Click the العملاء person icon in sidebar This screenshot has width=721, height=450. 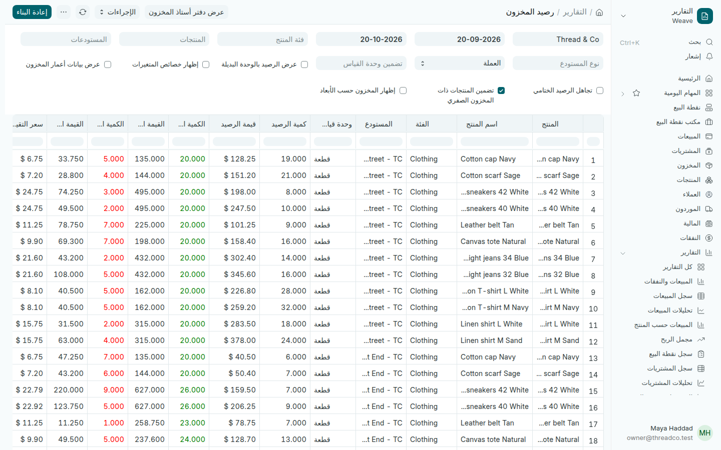[709, 194]
